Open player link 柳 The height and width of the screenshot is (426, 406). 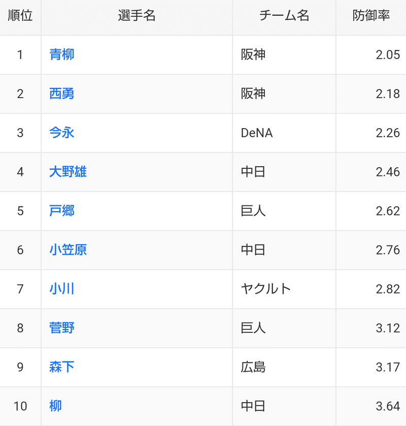click(56, 406)
